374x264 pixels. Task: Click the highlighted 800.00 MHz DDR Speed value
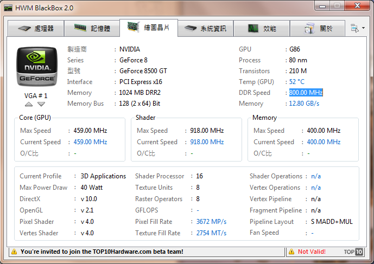pyautogui.click(x=306, y=93)
